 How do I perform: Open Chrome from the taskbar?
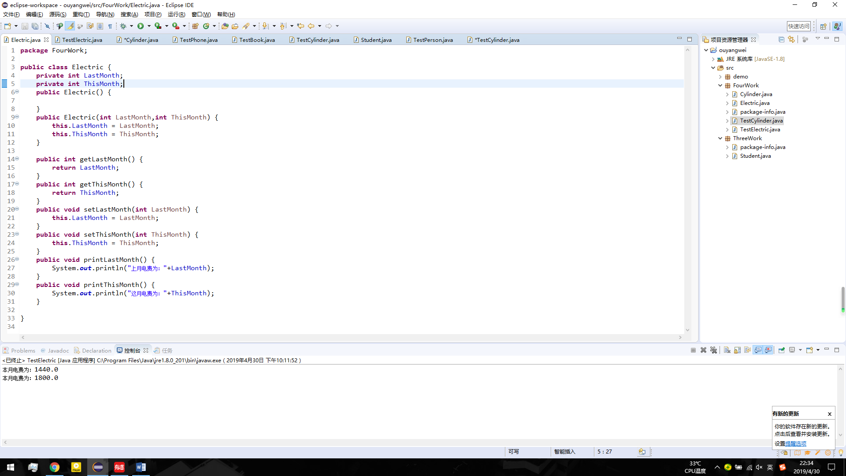(x=55, y=467)
